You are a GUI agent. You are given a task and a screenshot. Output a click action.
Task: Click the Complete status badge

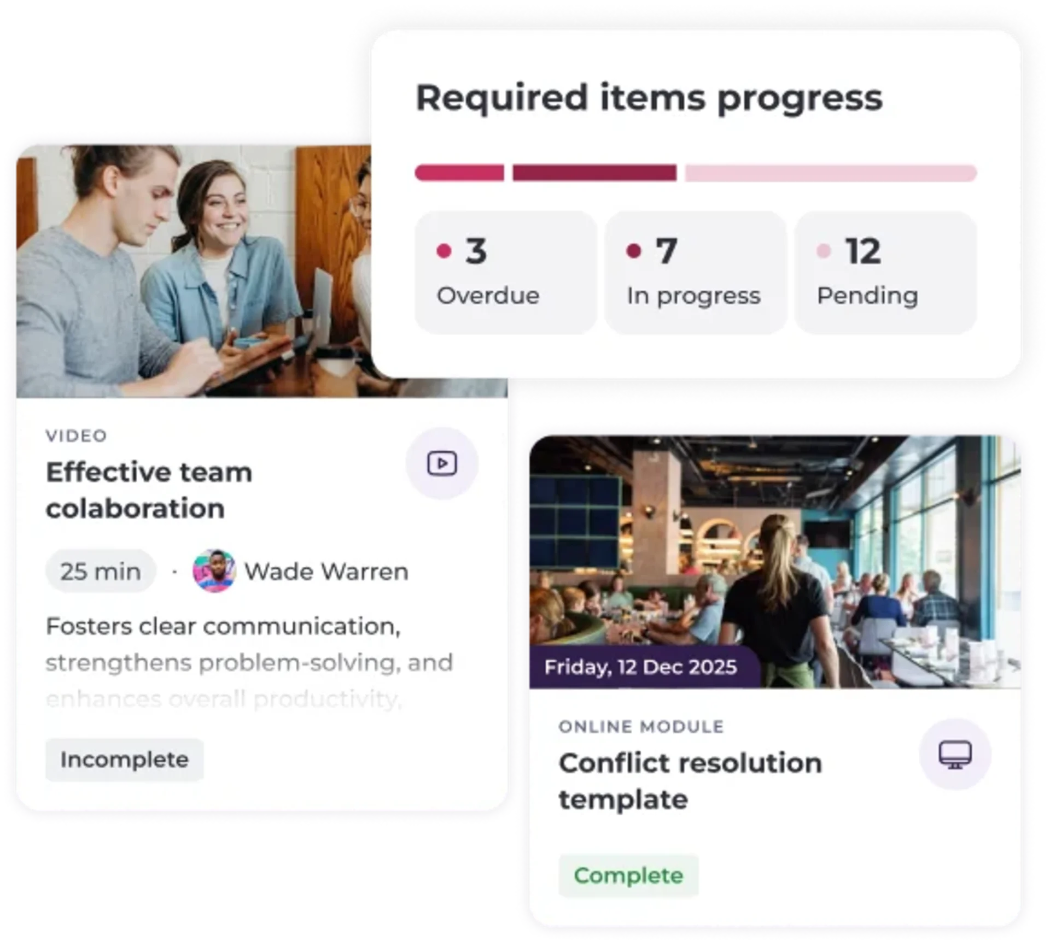[x=628, y=875]
